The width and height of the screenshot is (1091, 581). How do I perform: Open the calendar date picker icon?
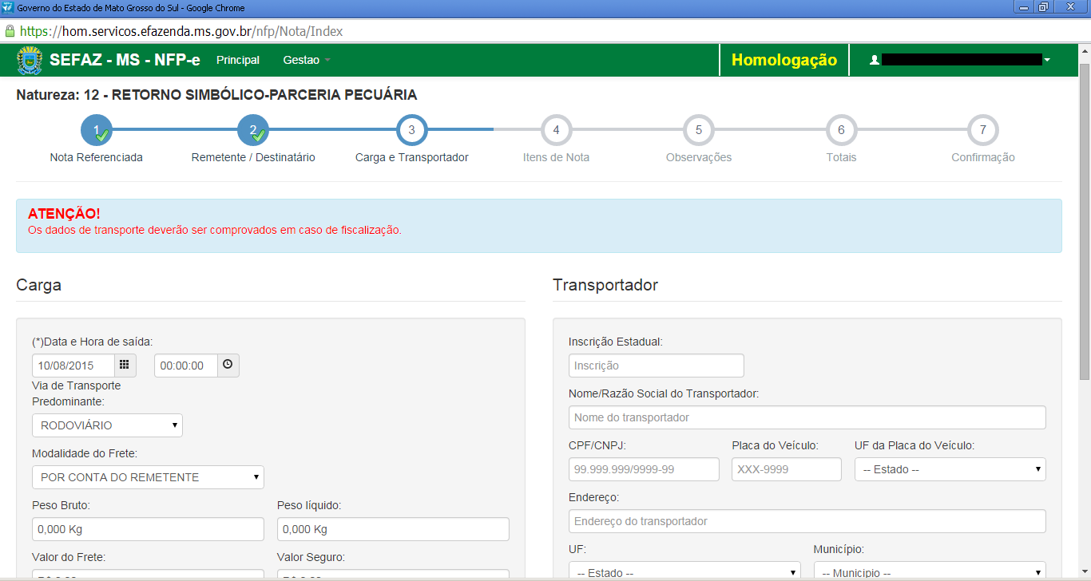pos(125,366)
